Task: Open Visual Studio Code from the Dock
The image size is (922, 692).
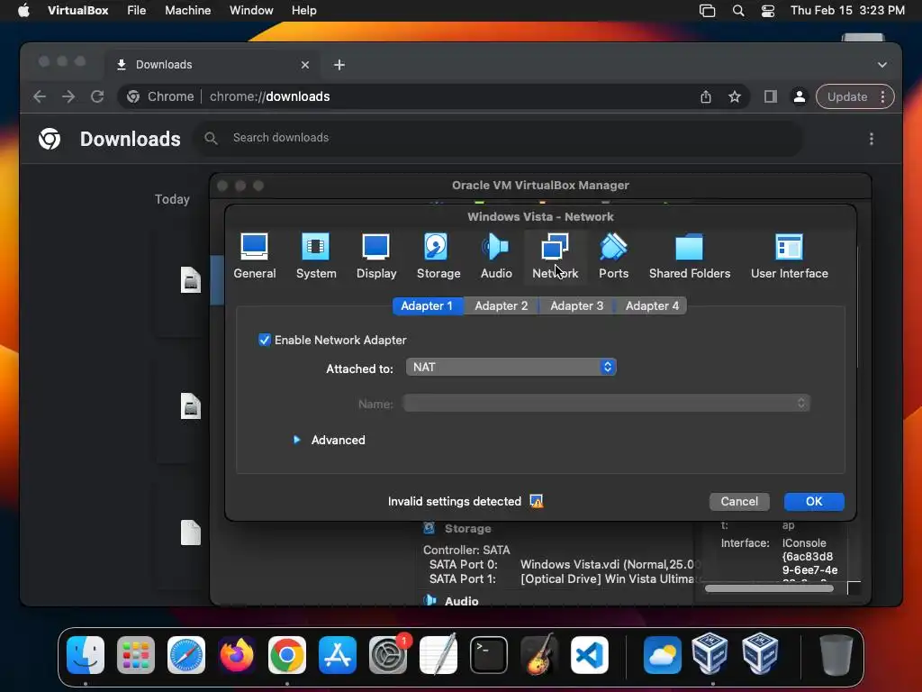Action: click(590, 655)
